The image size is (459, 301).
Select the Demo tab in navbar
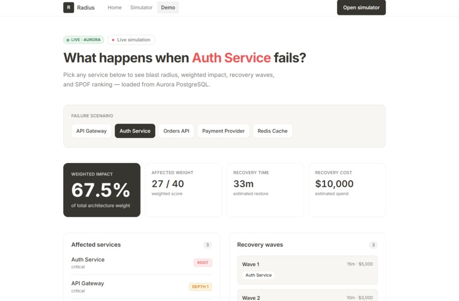tap(168, 7)
